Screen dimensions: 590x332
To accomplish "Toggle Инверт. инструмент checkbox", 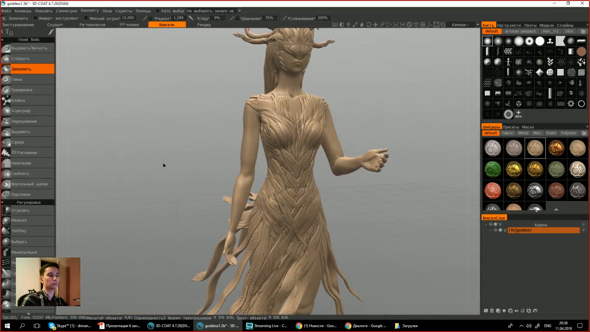I will click(35, 18).
